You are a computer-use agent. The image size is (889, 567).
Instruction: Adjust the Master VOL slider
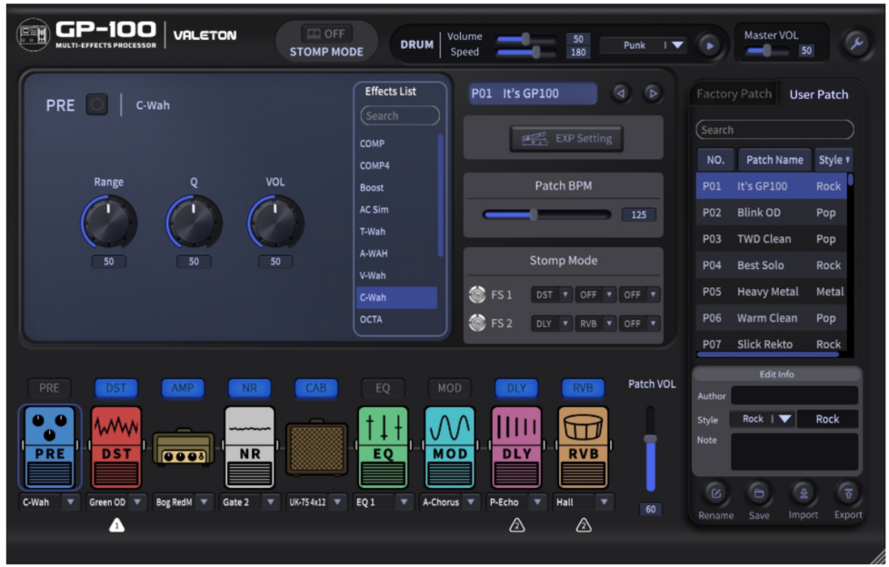pyautogui.click(x=767, y=51)
